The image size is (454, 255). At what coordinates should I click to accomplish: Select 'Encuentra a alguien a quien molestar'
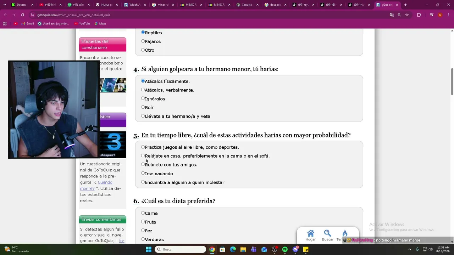click(143, 182)
